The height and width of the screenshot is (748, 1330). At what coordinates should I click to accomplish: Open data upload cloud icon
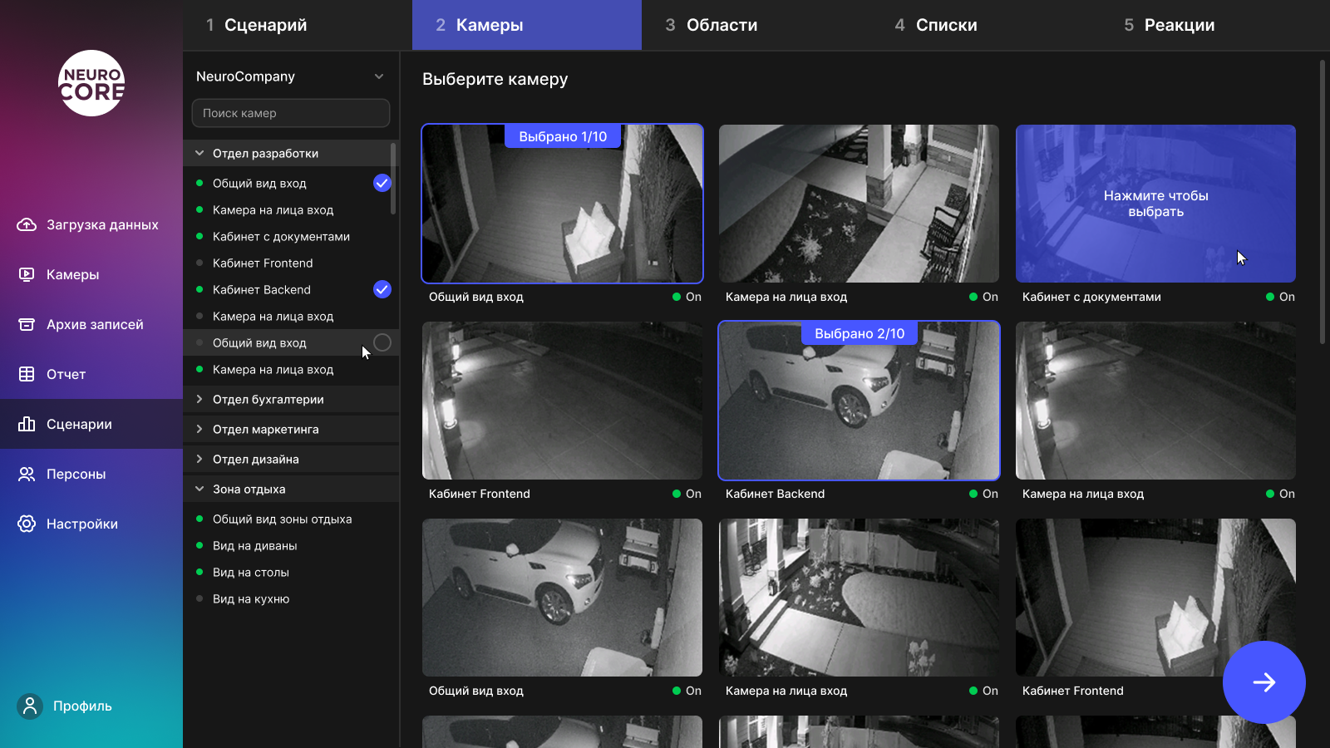pos(27,224)
